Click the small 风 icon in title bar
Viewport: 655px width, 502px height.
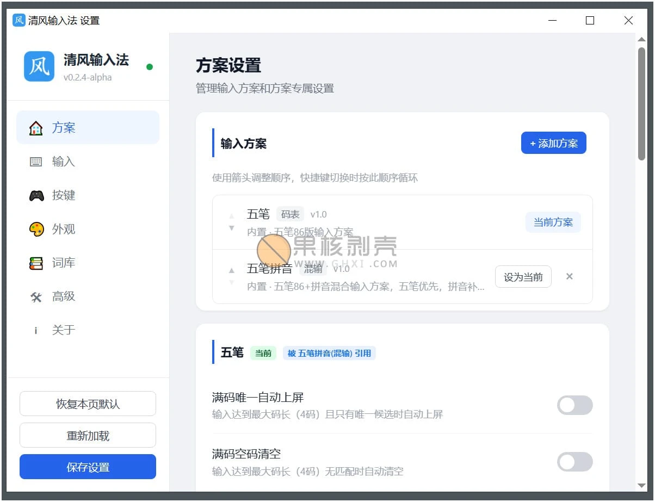[x=19, y=20]
